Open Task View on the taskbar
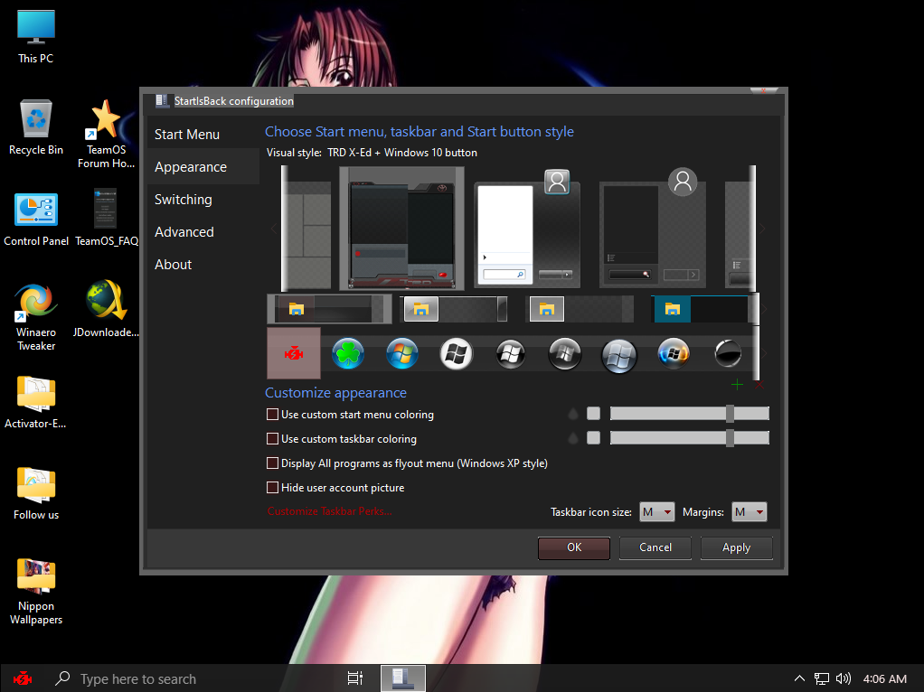924x692 pixels. [x=355, y=678]
